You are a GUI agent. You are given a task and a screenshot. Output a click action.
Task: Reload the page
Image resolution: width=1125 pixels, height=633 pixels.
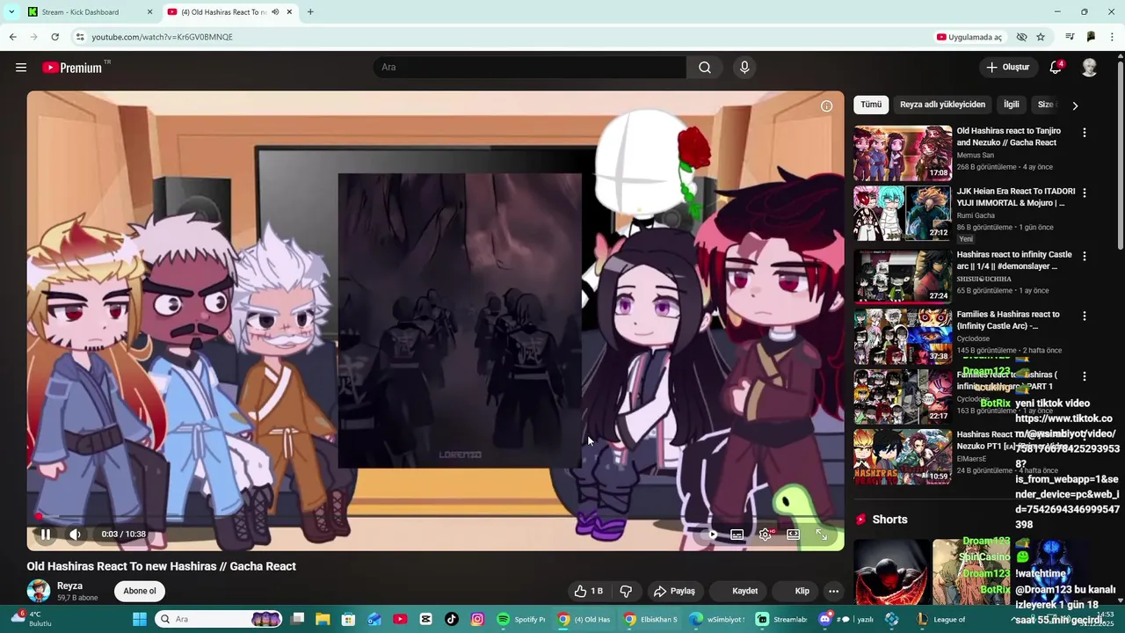(x=54, y=37)
